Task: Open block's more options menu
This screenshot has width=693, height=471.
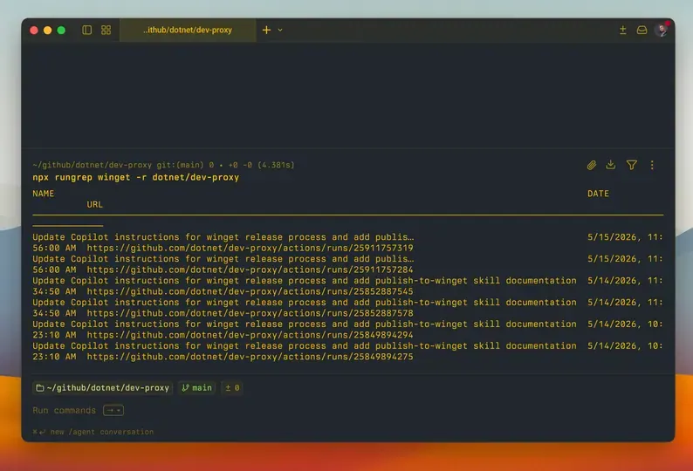Action: click(652, 165)
